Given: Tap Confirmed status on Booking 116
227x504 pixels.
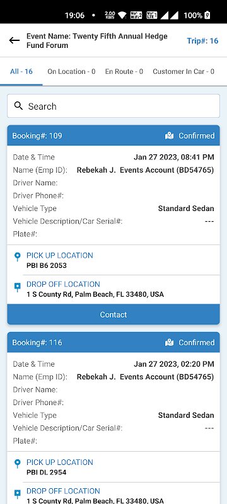Looking at the screenshot, I should pyautogui.click(x=197, y=343).
